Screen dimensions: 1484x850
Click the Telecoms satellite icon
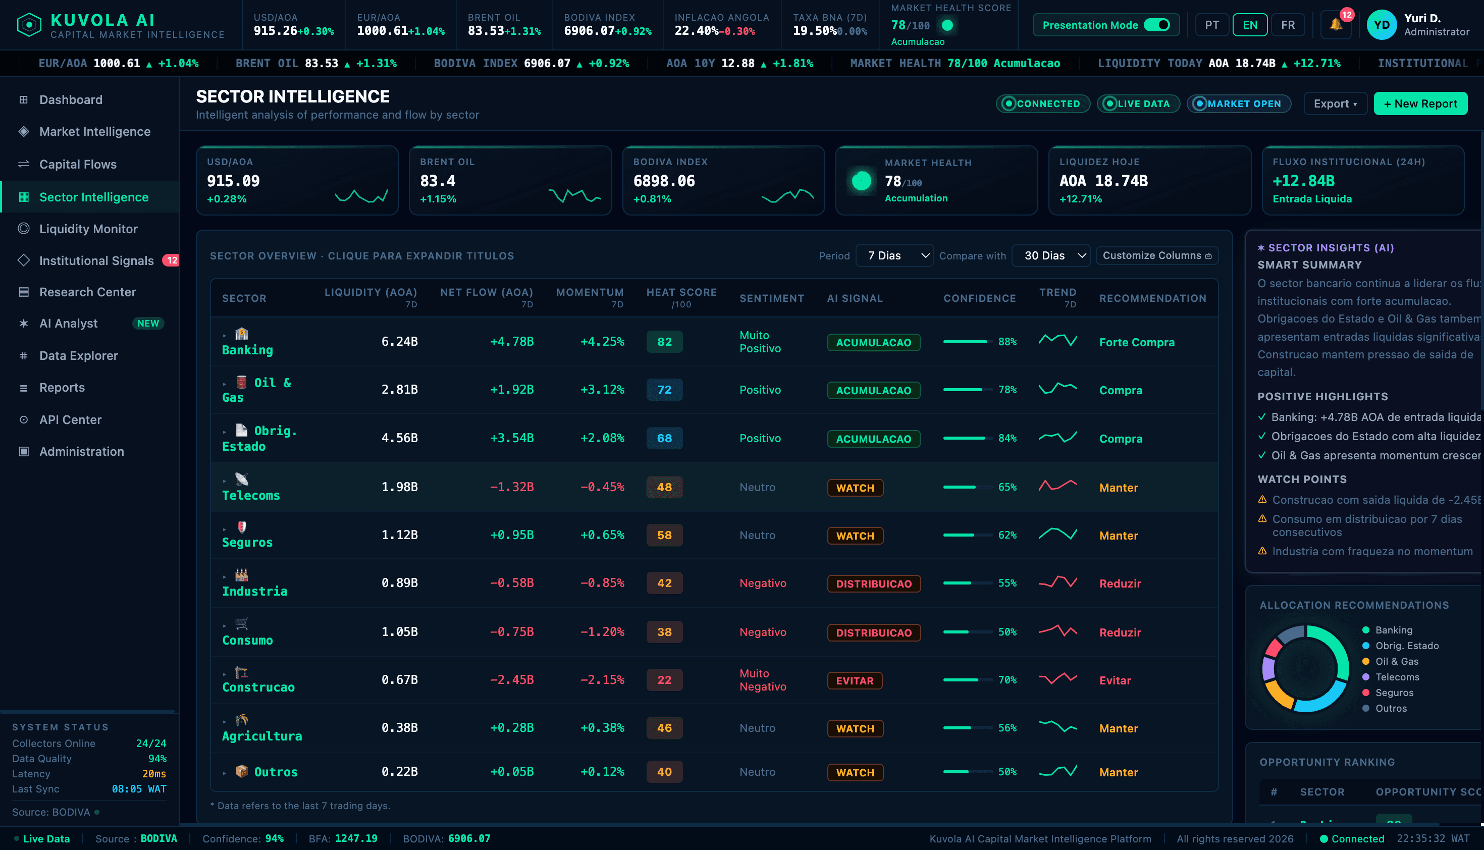242,480
